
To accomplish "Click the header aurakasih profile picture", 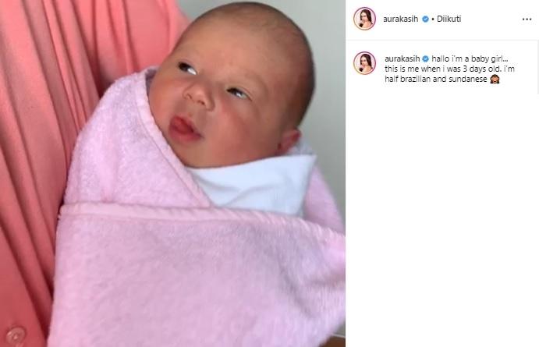I will click(x=364, y=19).
